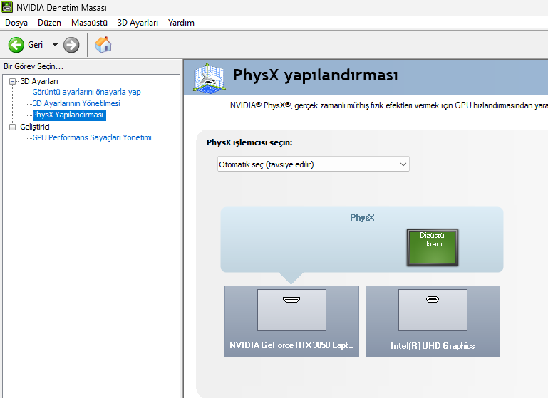
Task: Click the PhysX yapılandırması page title
Action: 315,75
